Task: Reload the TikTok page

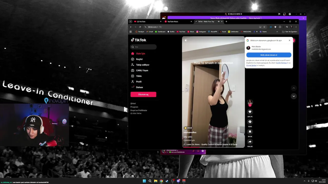Action: pos(140,27)
